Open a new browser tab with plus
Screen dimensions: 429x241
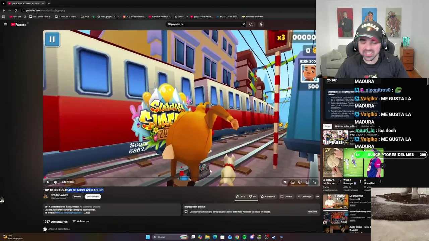click(49, 3)
